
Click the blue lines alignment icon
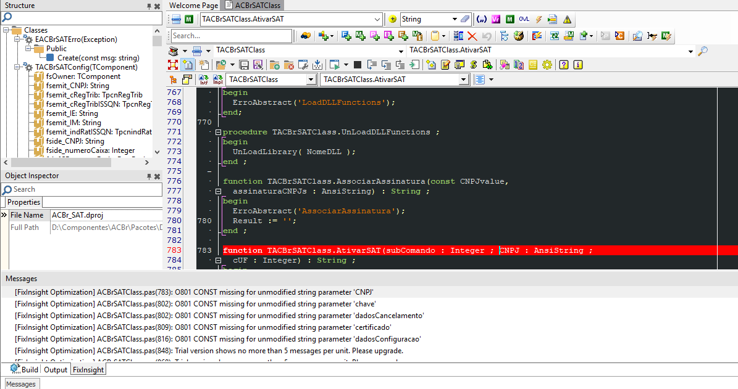tap(480, 80)
